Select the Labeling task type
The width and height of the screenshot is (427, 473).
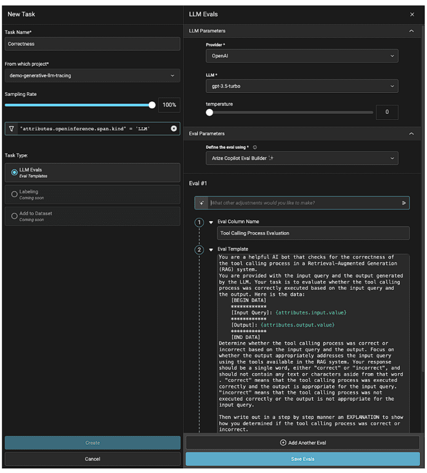(x=92, y=194)
